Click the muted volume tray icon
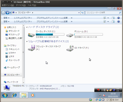 point(104,95)
